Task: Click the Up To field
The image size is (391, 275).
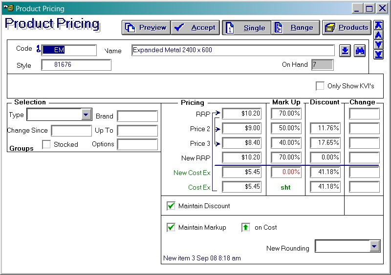Action: [x=137, y=131]
